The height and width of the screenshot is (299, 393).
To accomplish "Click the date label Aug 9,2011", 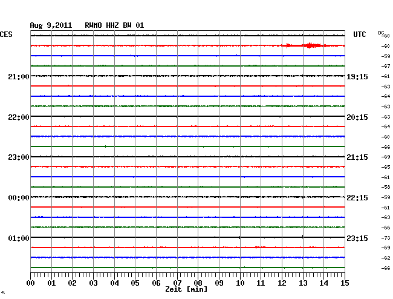I will [51, 25].
